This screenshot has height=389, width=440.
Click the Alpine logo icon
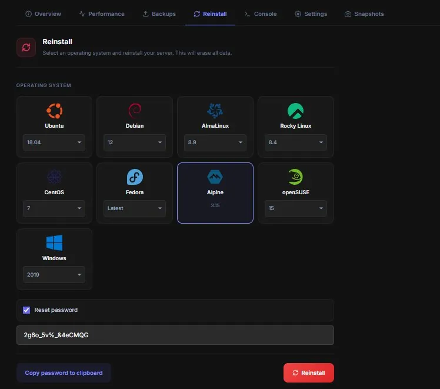pos(215,177)
